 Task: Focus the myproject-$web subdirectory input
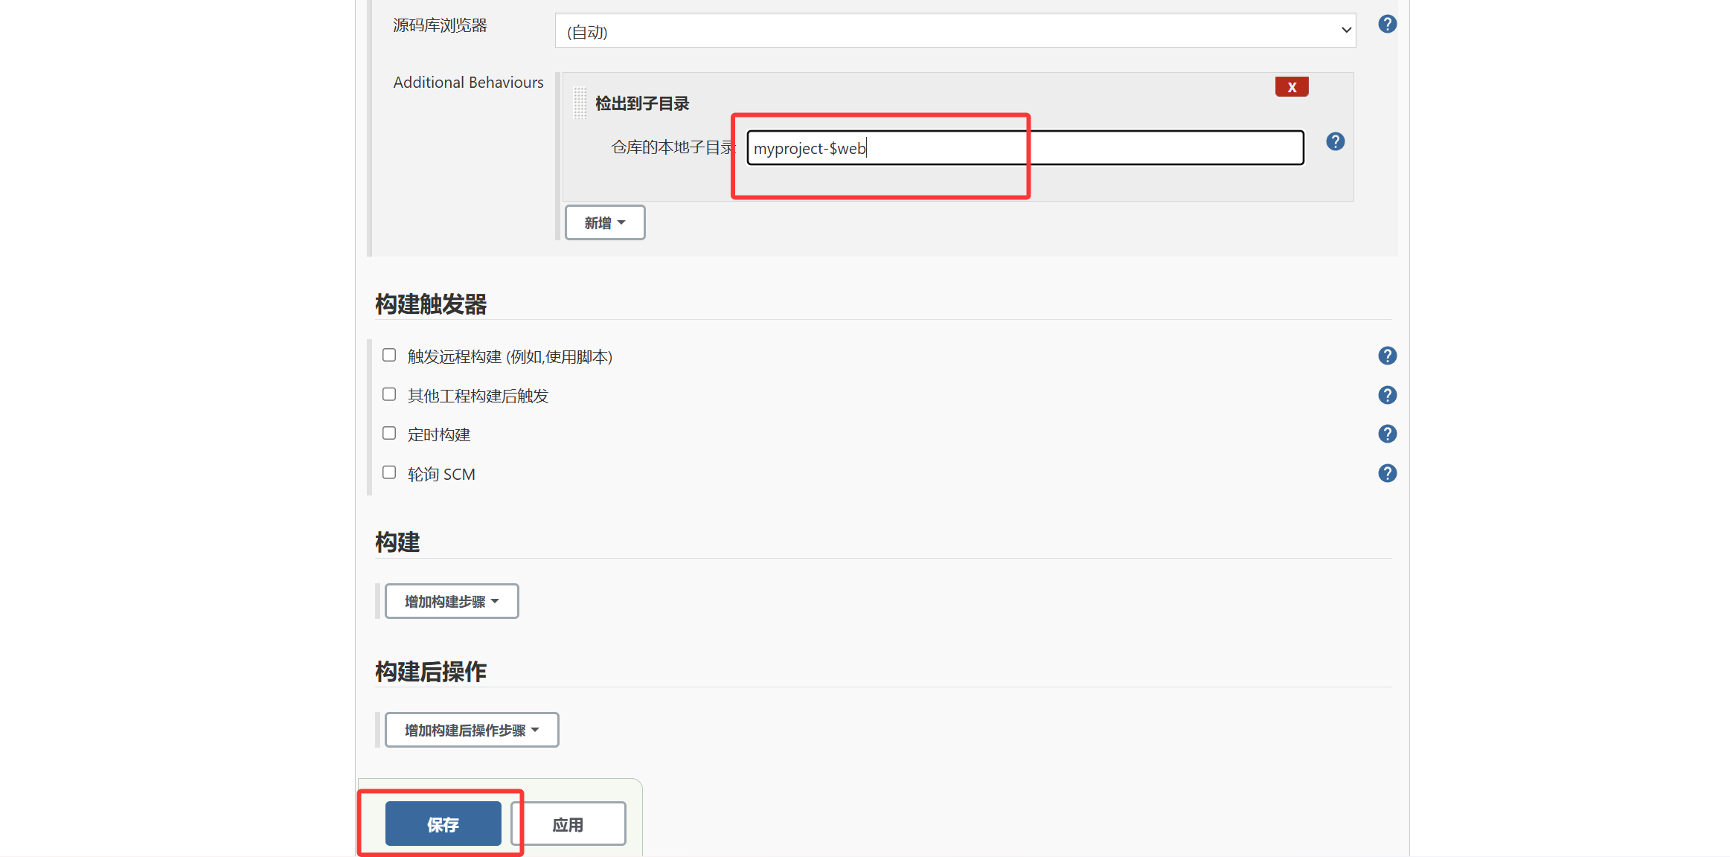click(1025, 148)
